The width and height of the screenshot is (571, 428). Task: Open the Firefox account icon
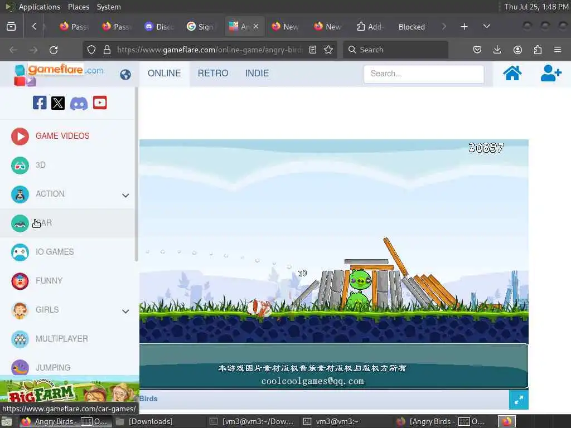point(517,50)
